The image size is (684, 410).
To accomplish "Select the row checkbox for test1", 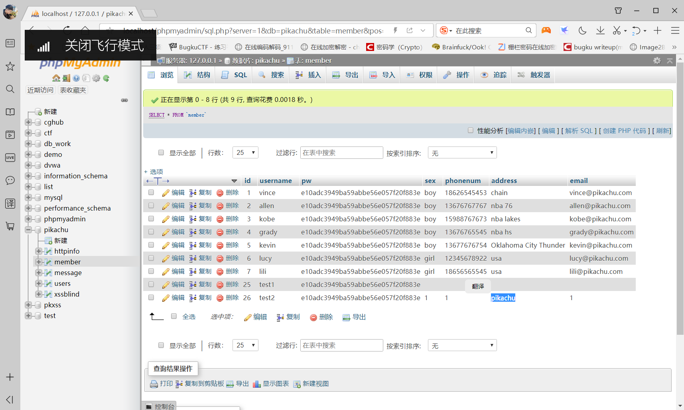I will pos(151,284).
